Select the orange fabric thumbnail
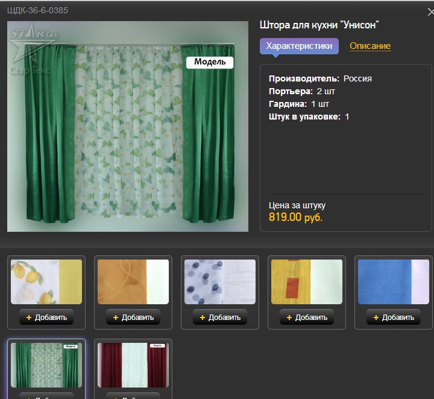Screen dimensions: 434x399 pos(133,282)
